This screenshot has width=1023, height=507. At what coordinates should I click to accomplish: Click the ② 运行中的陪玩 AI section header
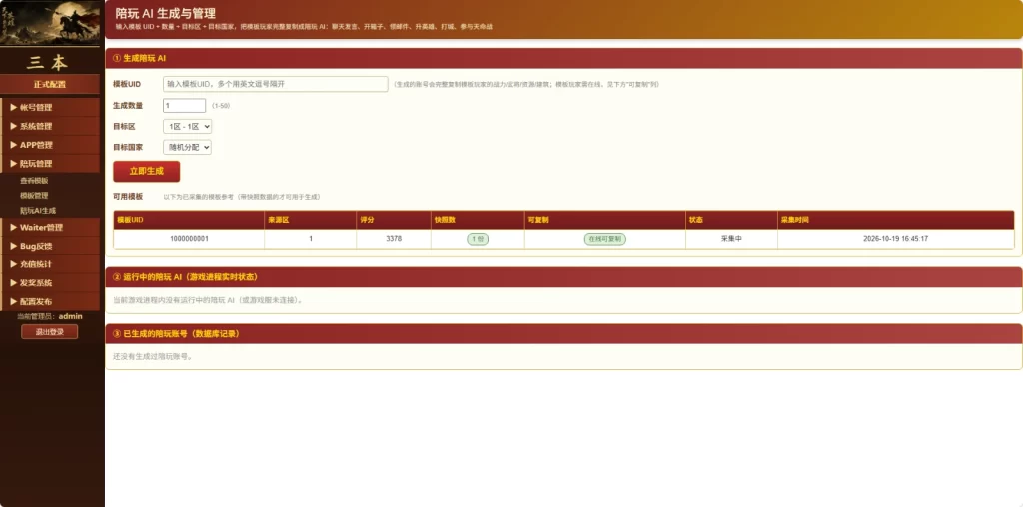click(x=563, y=277)
